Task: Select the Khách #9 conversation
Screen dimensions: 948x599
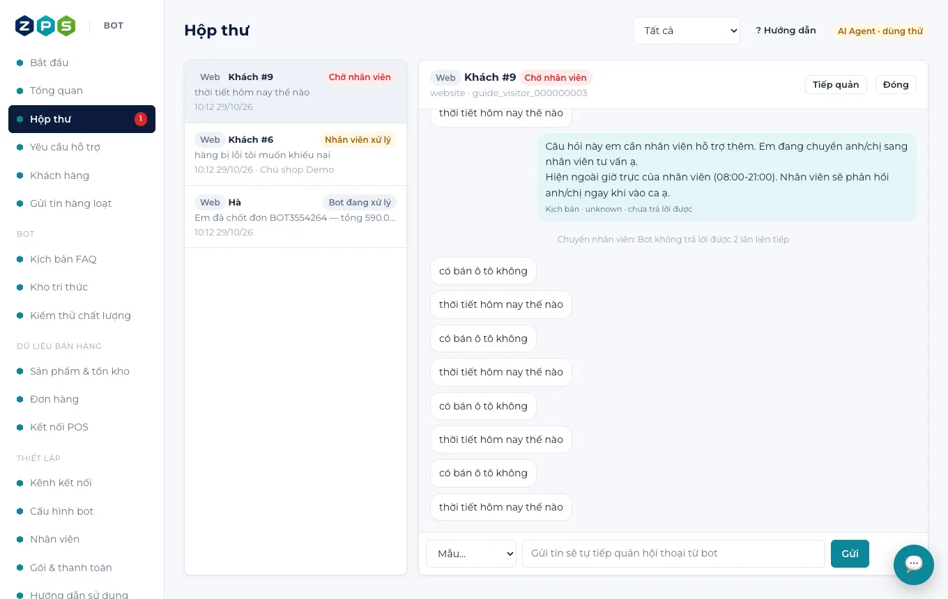Action: [x=296, y=92]
